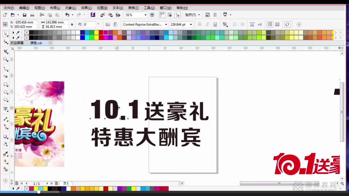
Task: Open the font list dropdown
Action: click(166, 24)
